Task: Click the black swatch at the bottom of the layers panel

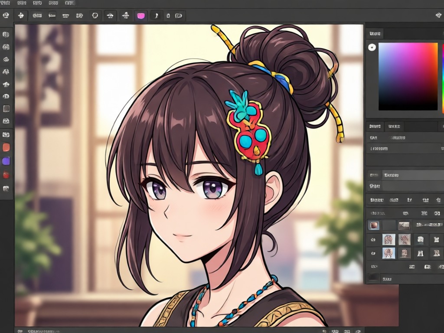Action: click(x=373, y=278)
